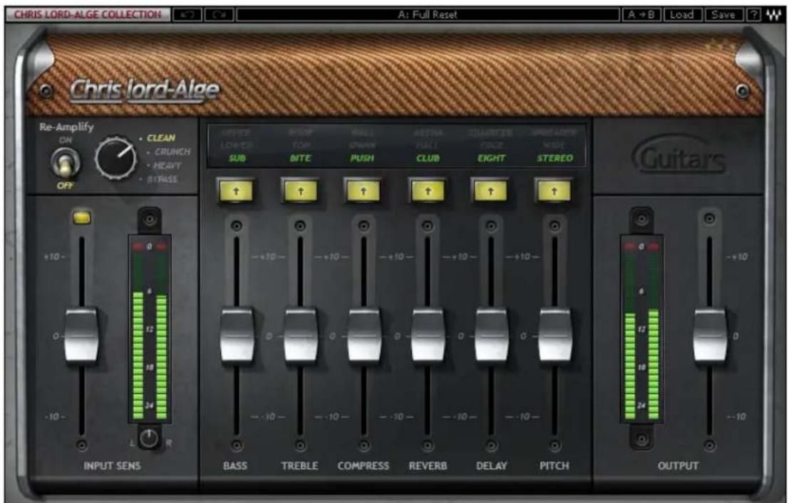This screenshot has width=788, height=503.
Task: Reset the input meter red clip indicator
Action: click(x=149, y=246)
